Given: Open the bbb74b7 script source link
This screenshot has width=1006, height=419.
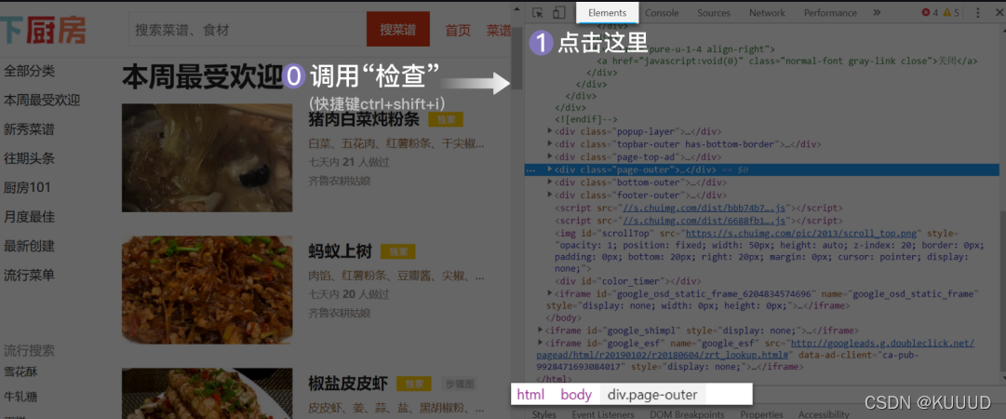Looking at the screenshot, I should [x=704, y=208].
